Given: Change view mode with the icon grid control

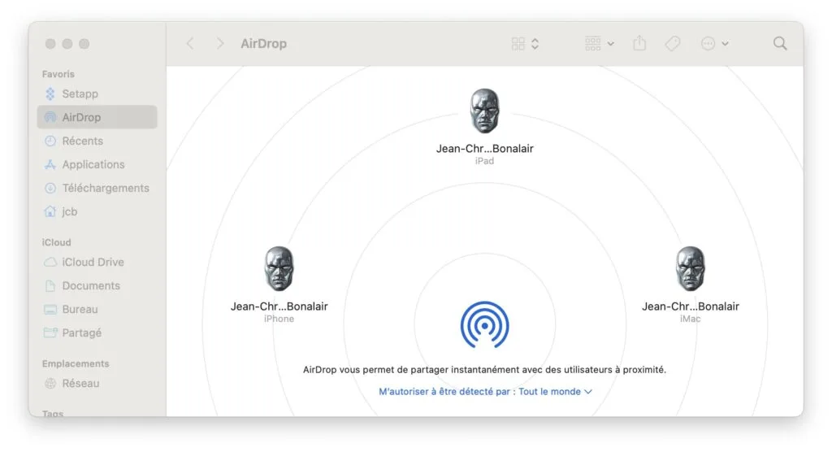Looking at the screenshot, I should click(525, 44).
